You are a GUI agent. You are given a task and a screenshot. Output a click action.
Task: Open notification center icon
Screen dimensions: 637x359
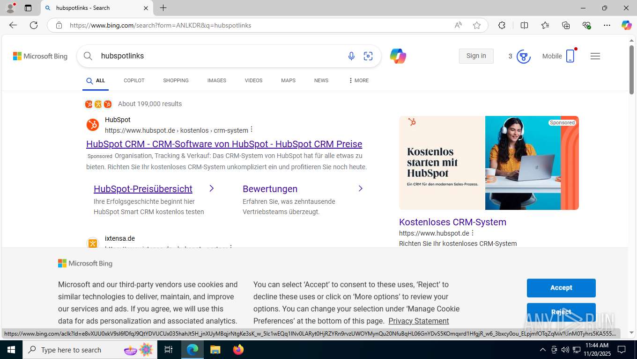[622, 350]
